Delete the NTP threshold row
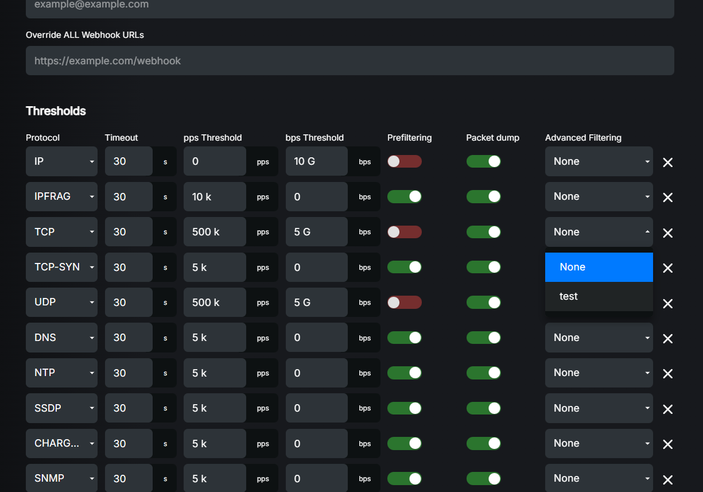703x492 pixels. tap(667, 374)
